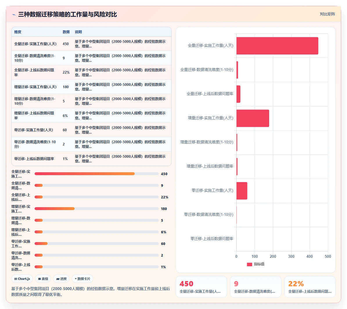Select table row 全量迁移-上线后数据问题率
This screenshot has height=309, width=347.
(91, 72)
